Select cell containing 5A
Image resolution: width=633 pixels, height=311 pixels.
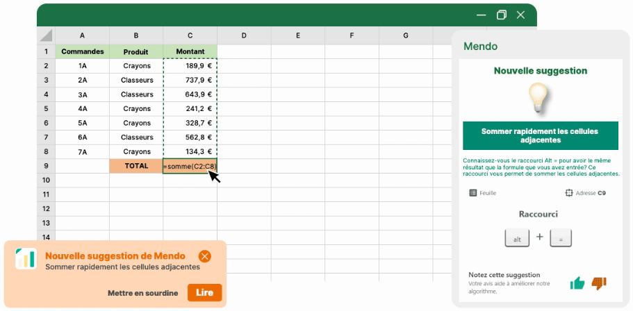(x=83, y=123)
